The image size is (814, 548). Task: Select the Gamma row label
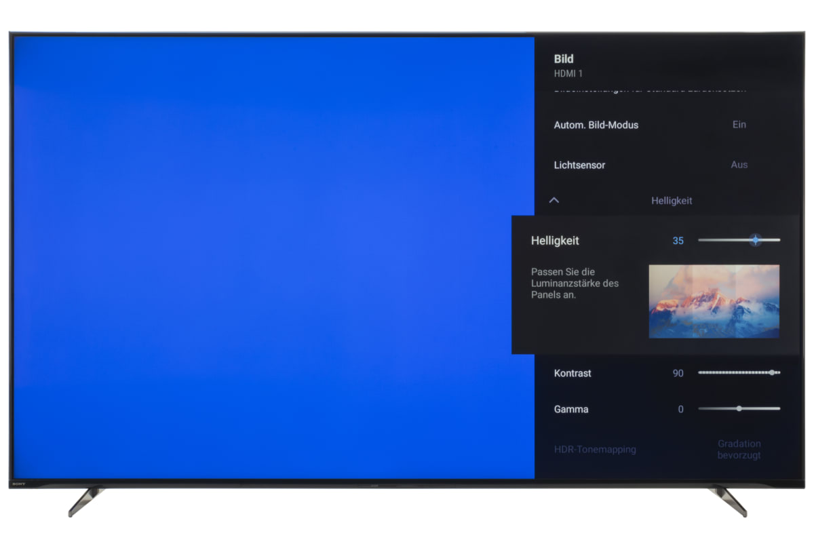[x=571, y=409]
